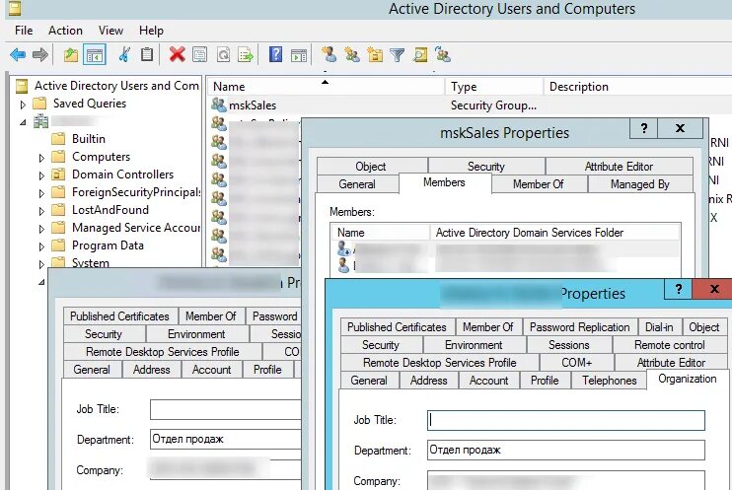Expand the LostAndFound container
The height and width of the screenshot is (490, 732).
[41, 211]
